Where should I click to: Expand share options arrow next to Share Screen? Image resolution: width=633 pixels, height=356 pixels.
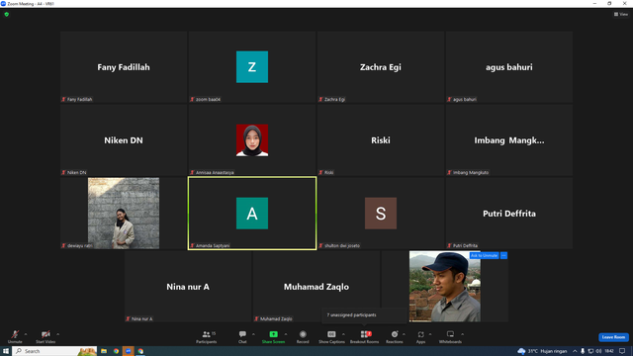286,334
